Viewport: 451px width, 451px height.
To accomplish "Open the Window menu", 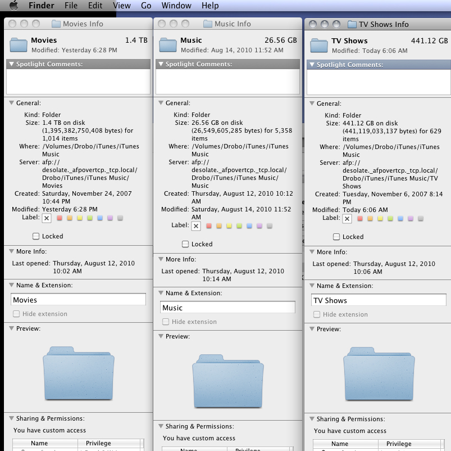I will (x=176, y=6).
